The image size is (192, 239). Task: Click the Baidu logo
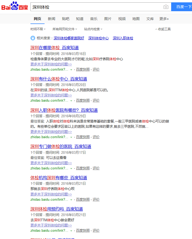pos(15,6)
